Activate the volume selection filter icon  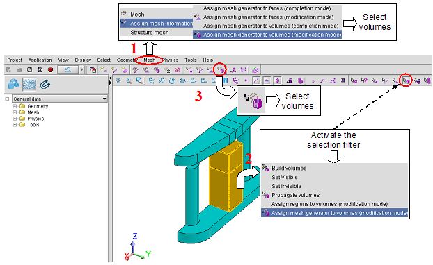click(407, 80)
